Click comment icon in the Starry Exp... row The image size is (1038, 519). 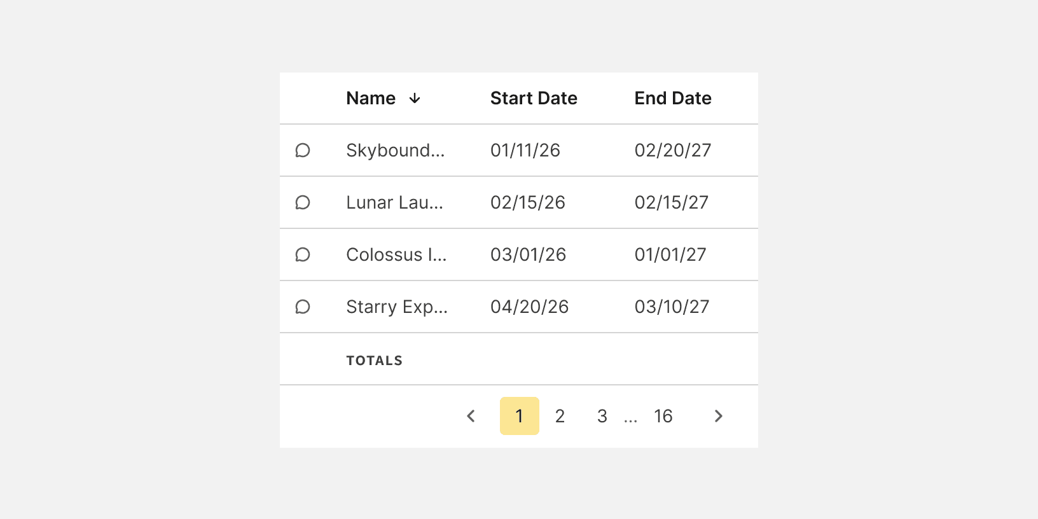303,307
